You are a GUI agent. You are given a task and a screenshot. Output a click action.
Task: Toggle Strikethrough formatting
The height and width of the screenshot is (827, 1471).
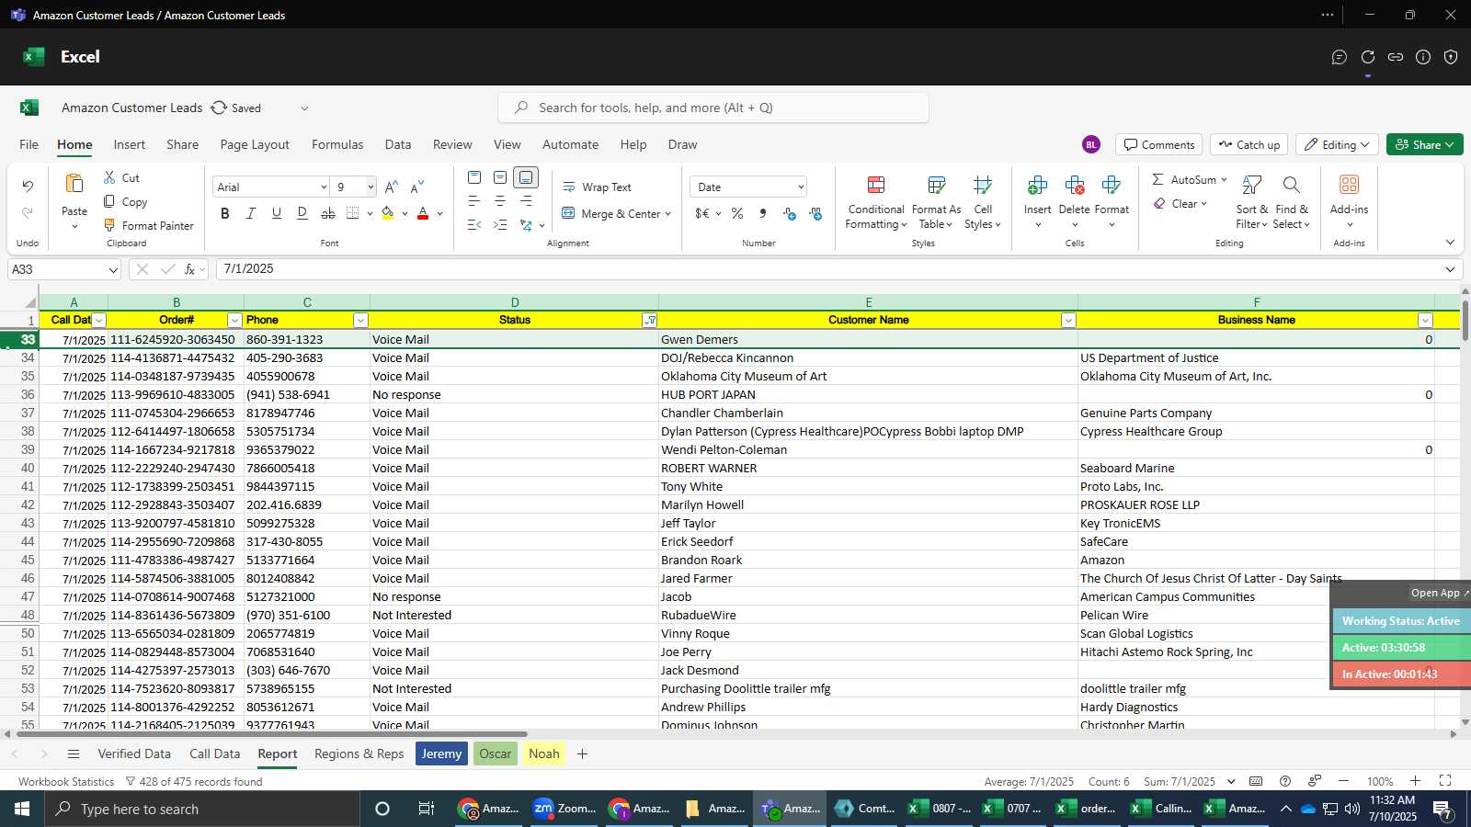coord(327,213)
